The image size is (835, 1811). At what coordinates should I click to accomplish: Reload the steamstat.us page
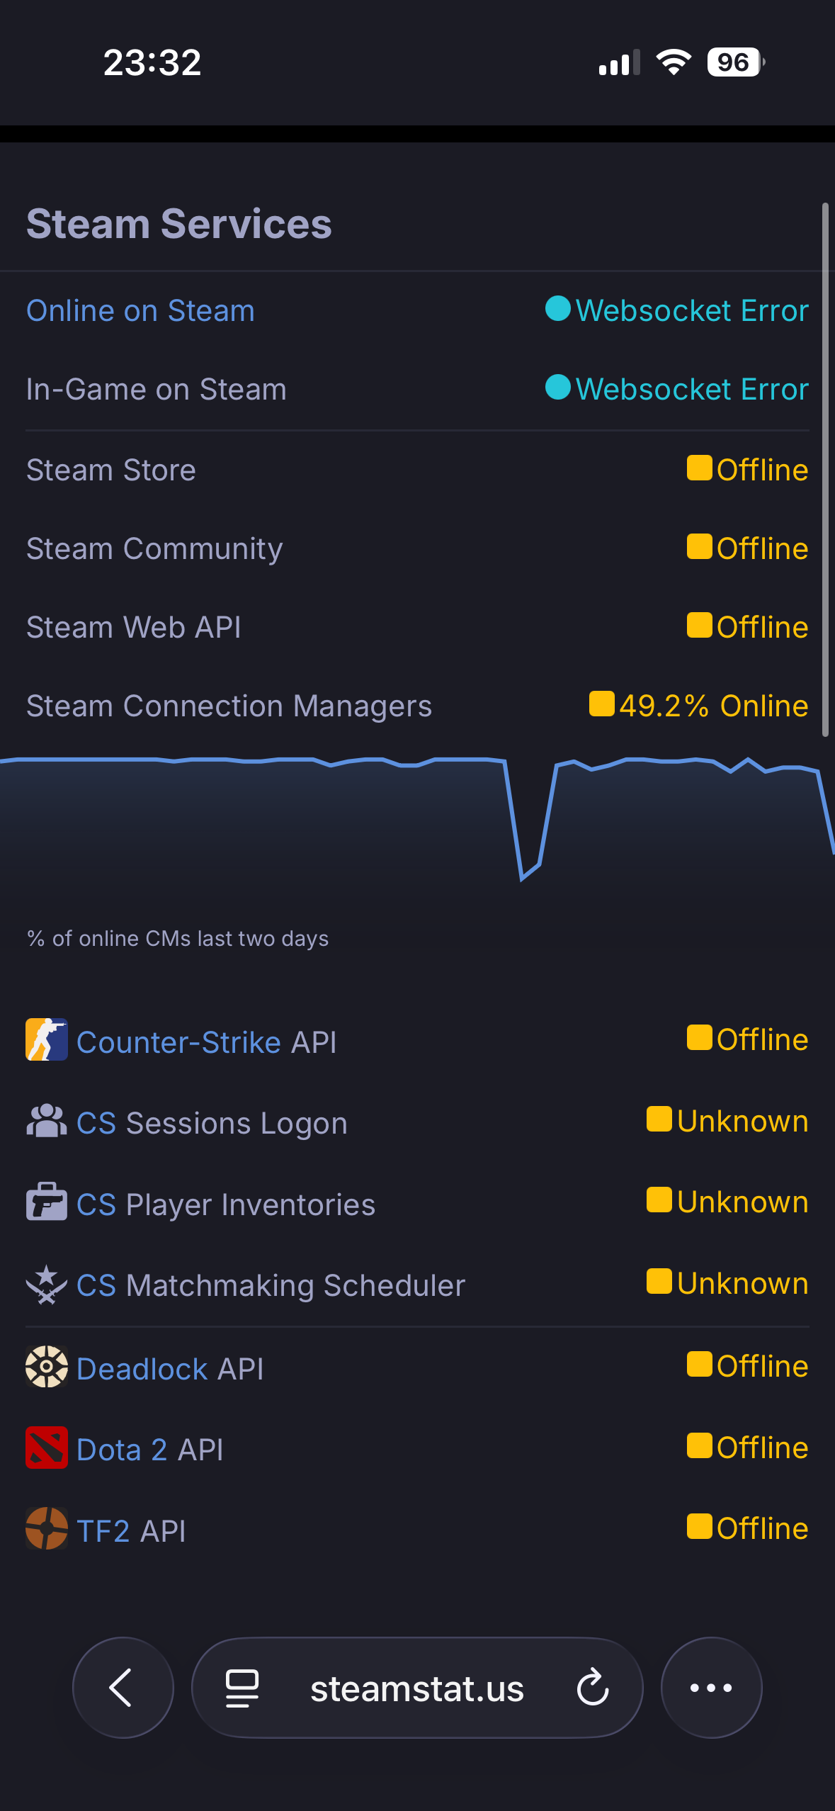coord(593,1688)
